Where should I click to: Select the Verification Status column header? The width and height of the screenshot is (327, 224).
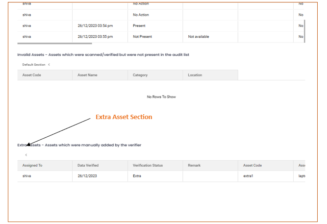click(x=148, y=166)
